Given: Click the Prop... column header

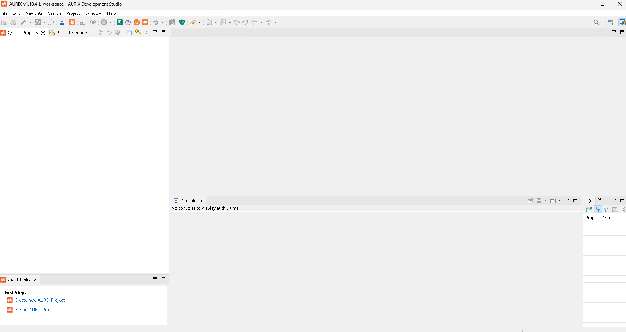Looking at the screenshot, I should click(592, 218).
